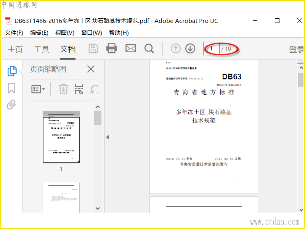Image resolution: width=305 pixels, height=229 pixels.
Task: Click the 登录 sign-in button
Action: [x=297, y=49]
